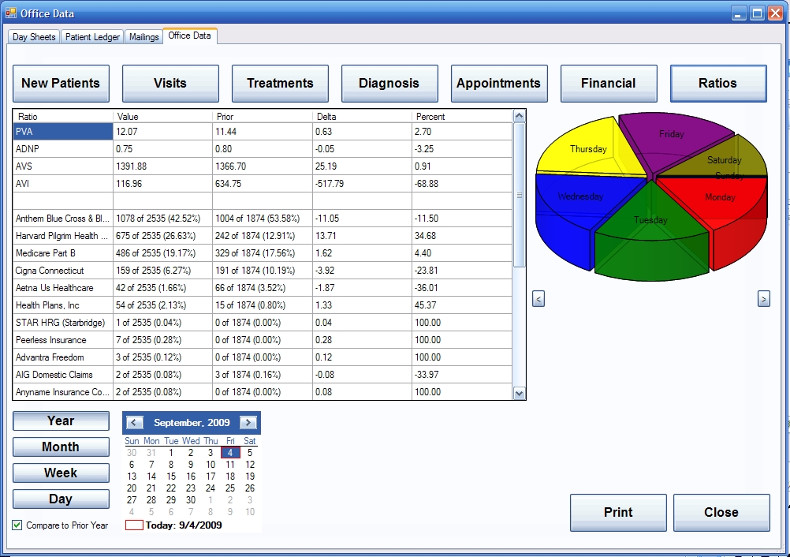Select September 4 in the calendar
The height and width of the screenshot is (557, 790).
[x=230, y=453]
